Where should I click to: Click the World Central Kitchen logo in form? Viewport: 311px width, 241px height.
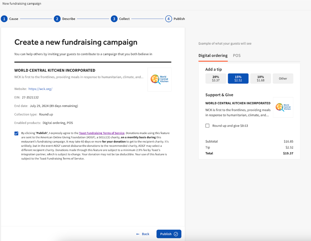(x=159, y=79)
